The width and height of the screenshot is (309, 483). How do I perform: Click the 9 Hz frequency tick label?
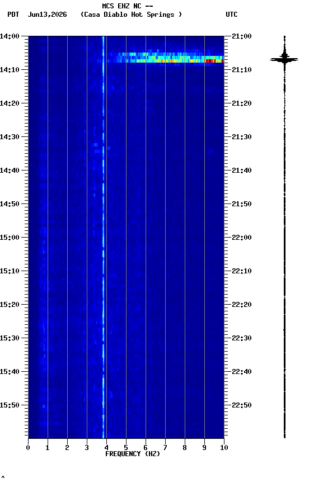pos(204,448)
